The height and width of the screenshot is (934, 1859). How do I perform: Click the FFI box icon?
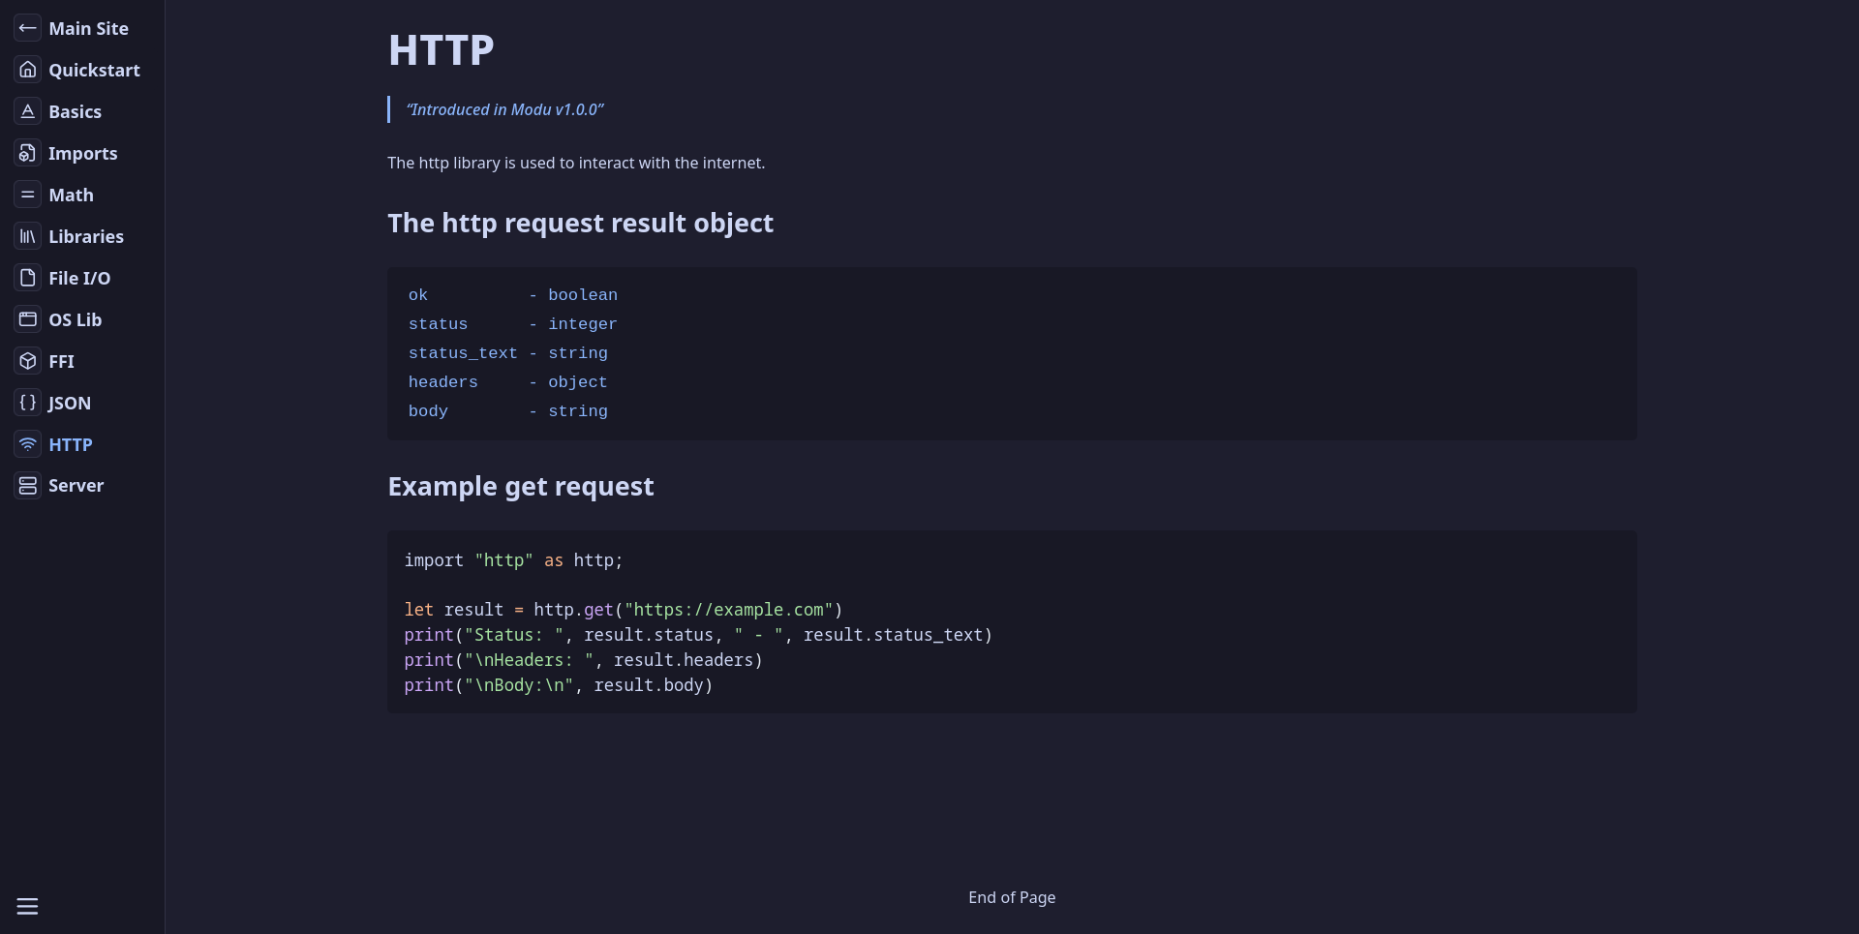28,361
